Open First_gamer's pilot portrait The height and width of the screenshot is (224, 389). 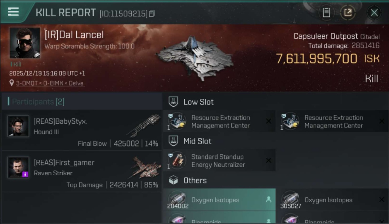19,167
